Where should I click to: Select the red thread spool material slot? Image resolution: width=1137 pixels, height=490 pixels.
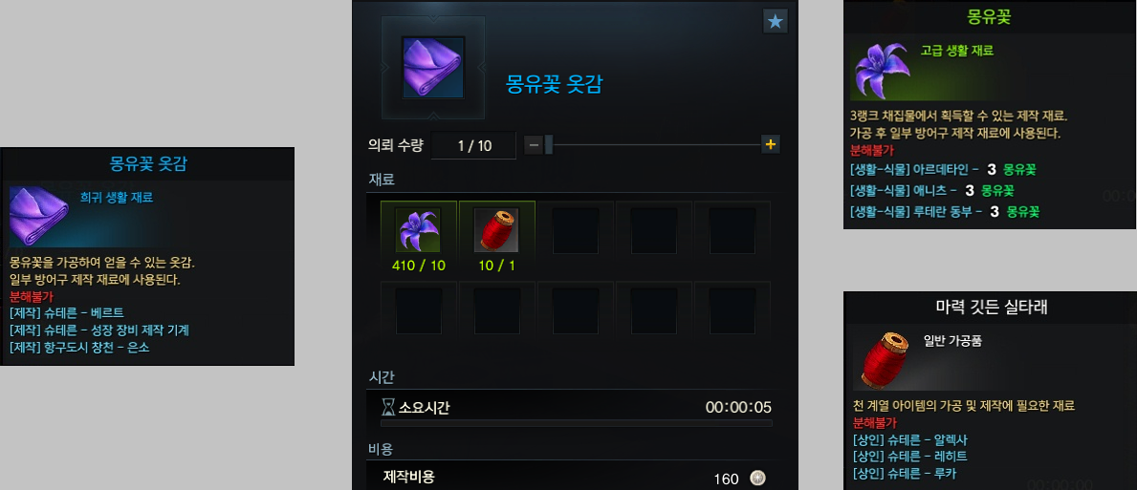coord(496,229)
